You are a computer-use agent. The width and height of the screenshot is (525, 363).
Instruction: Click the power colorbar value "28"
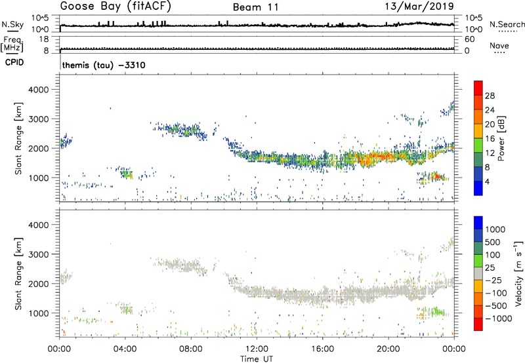click(490, 96)
